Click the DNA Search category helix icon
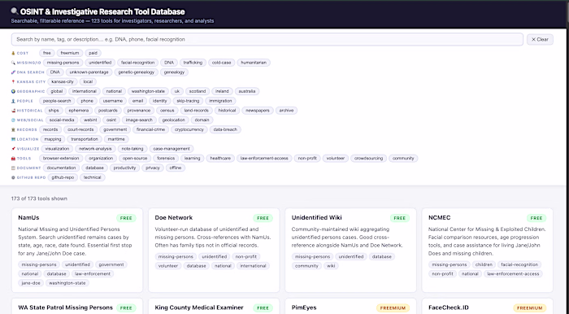The height and width of the screenshot is (314, 569). pos(13,72)
